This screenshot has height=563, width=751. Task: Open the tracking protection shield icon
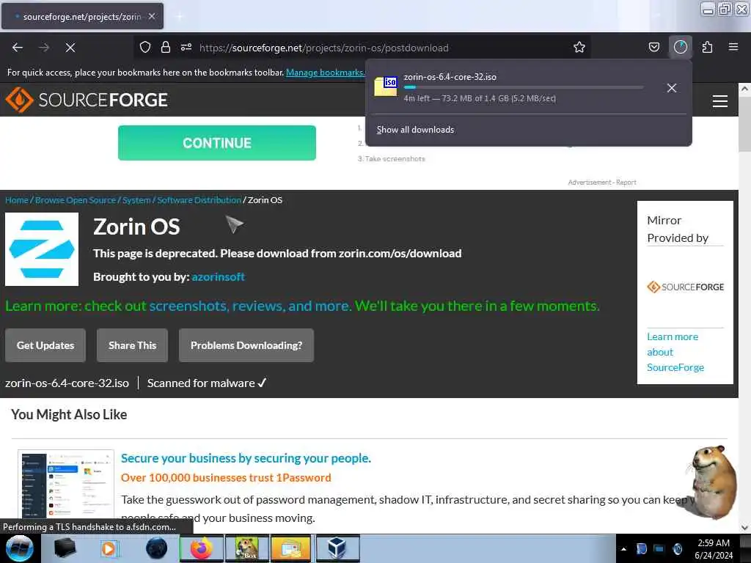click(145, 48)
